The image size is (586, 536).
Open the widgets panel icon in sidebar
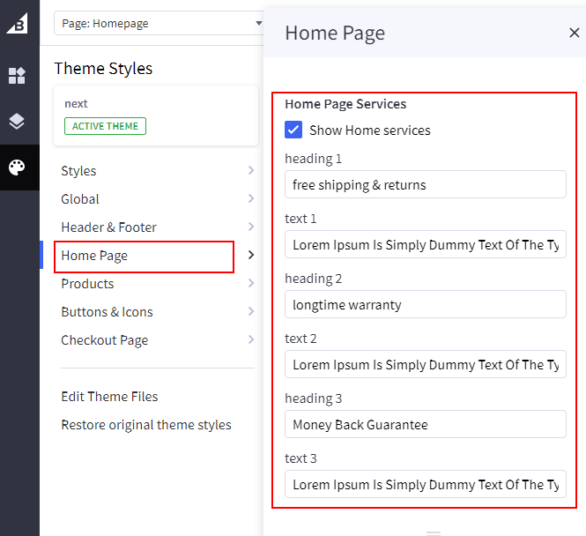tap(18, 76)
